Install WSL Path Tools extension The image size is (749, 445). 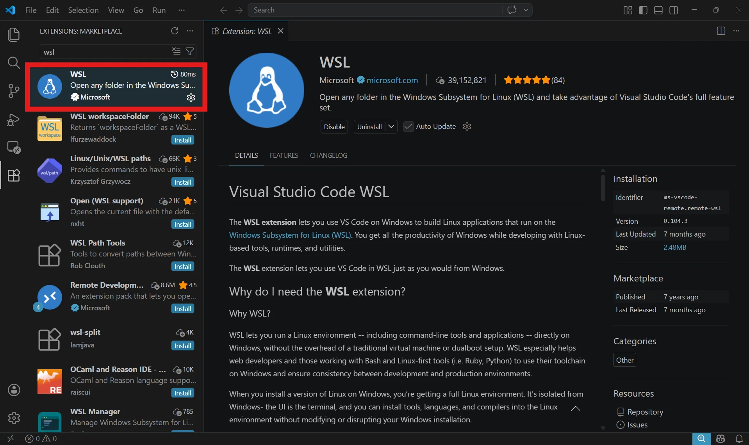click(183, 266)
